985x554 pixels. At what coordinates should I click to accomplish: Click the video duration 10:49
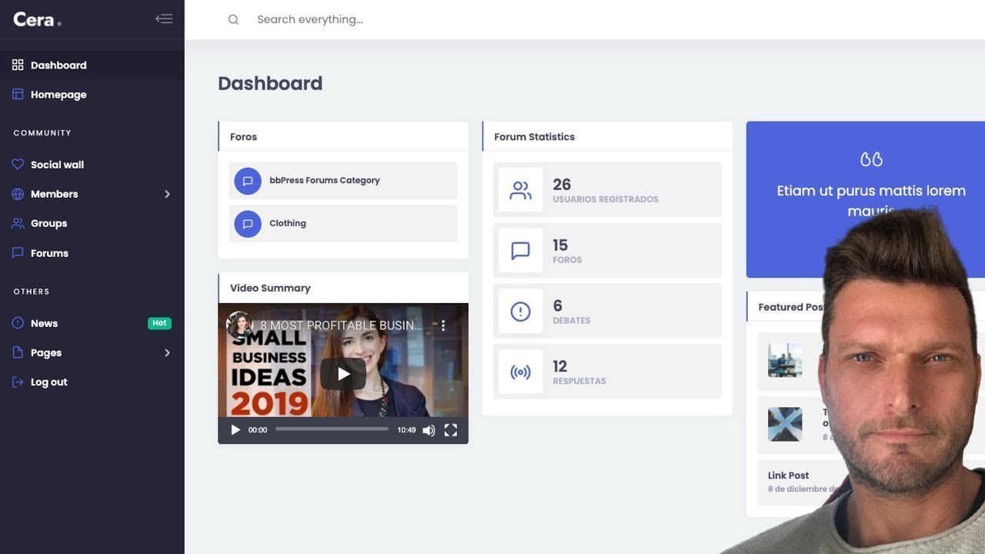(x=406, y=430)
